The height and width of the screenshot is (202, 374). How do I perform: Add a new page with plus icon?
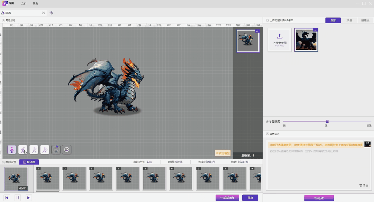(x=51, y=13)
